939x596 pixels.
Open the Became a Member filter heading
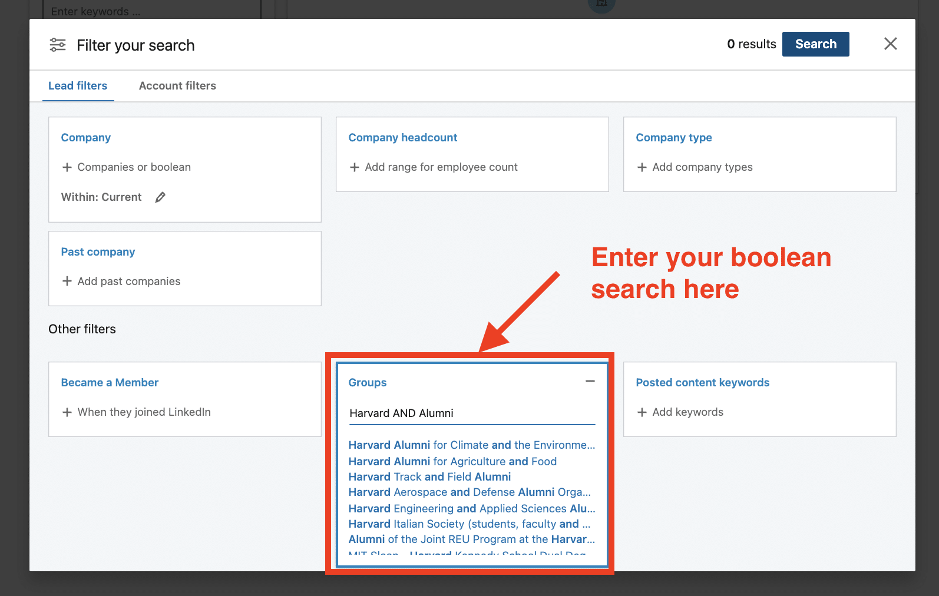click(110, 383)
